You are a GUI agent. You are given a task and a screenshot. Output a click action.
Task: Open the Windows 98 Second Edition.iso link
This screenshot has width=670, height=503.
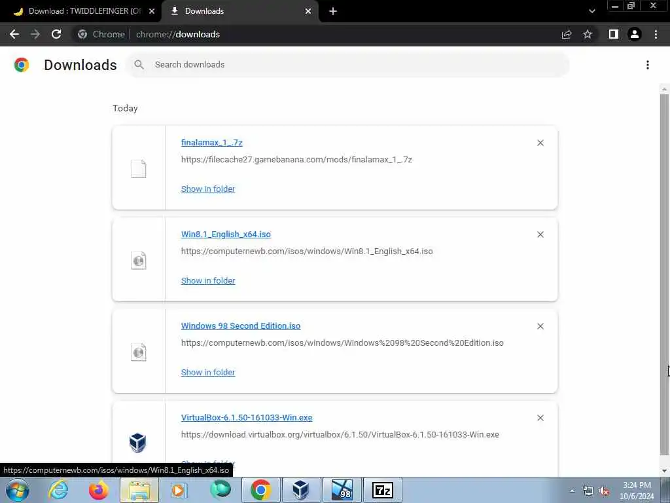coord(241,326)
